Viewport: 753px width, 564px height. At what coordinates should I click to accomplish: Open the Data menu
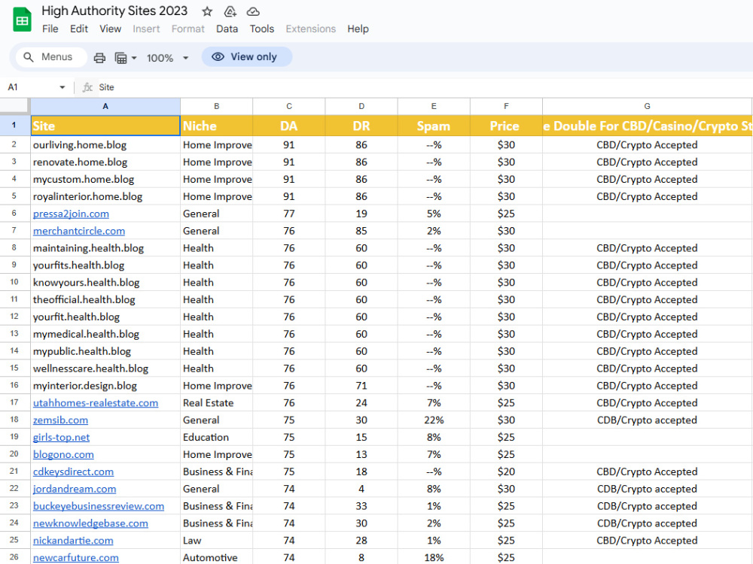pyautogui.click(x=227, y=29)
